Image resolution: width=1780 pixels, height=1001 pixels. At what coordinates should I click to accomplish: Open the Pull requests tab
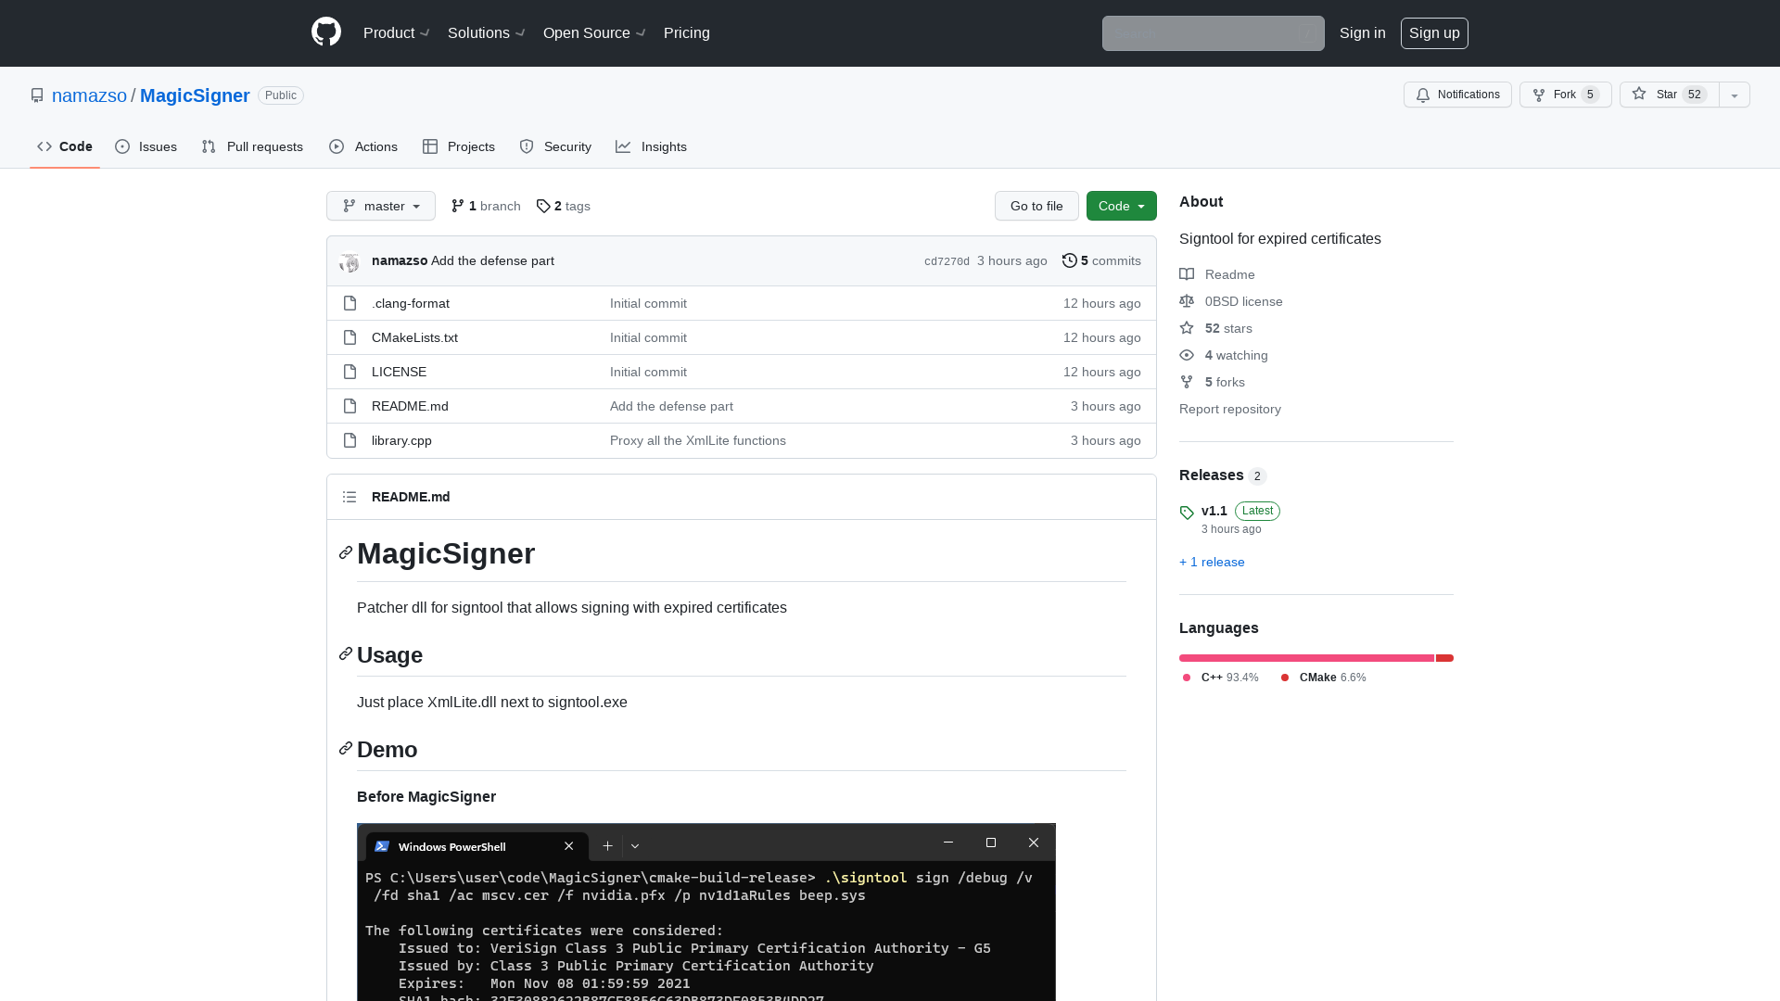tap(252, 146)
